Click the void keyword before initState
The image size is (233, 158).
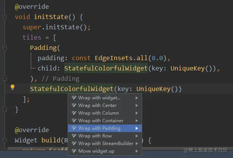(x=22, y=17)
